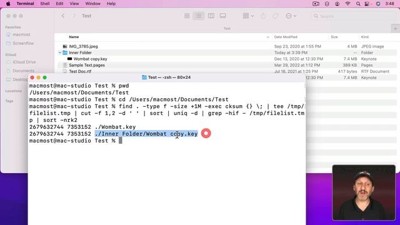
Task: Click the Finder Share button
Action: 263,16
